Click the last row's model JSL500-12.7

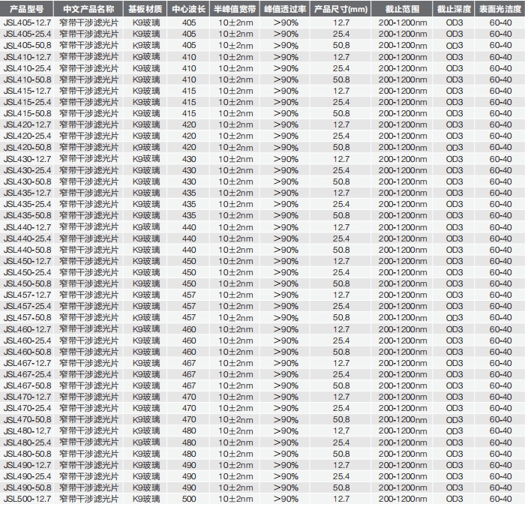click(27, 499)
